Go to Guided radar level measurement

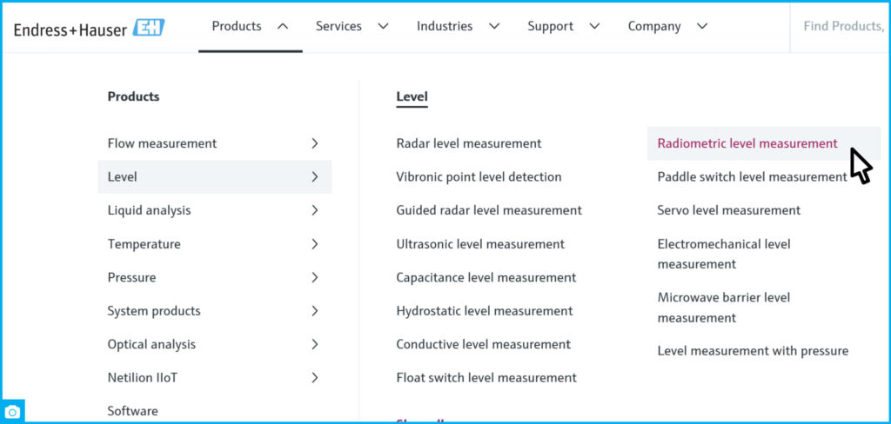(x=488, y=210)
